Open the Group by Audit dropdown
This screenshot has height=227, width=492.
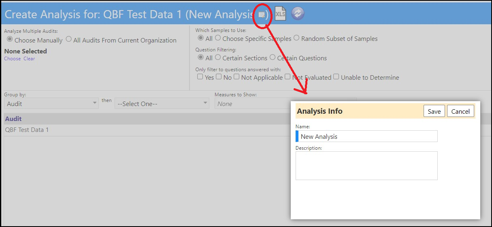(51, 104)
